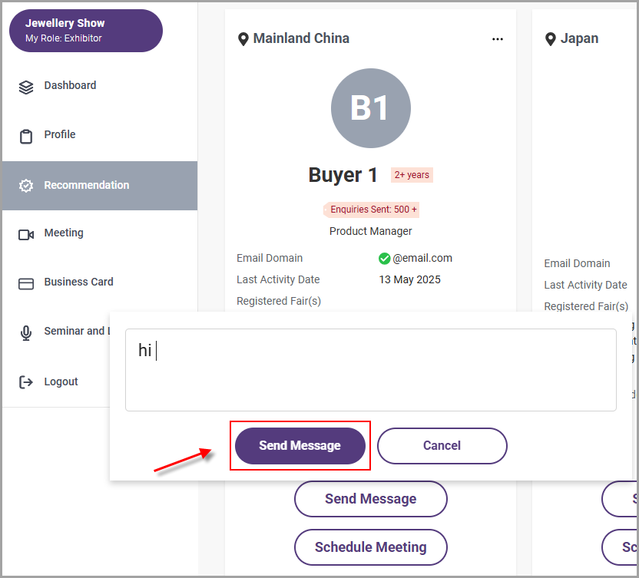Click Schedule Meeting for Buyer 1

[370, 547]
